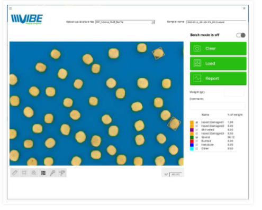The width and height of the screenshot is (262, 210).
Task: Click the QR code scan icon
Action: (x=43, y=173)
